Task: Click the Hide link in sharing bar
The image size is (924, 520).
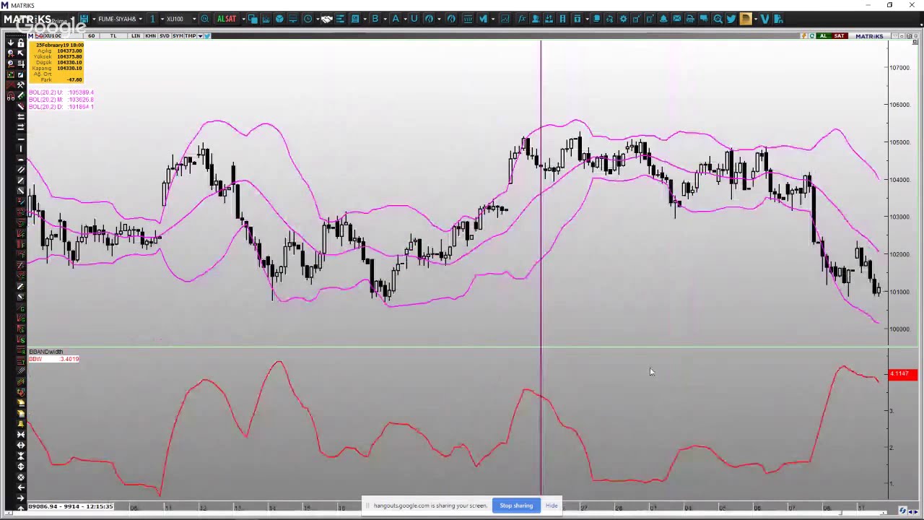Action: [x=552, y=506]
